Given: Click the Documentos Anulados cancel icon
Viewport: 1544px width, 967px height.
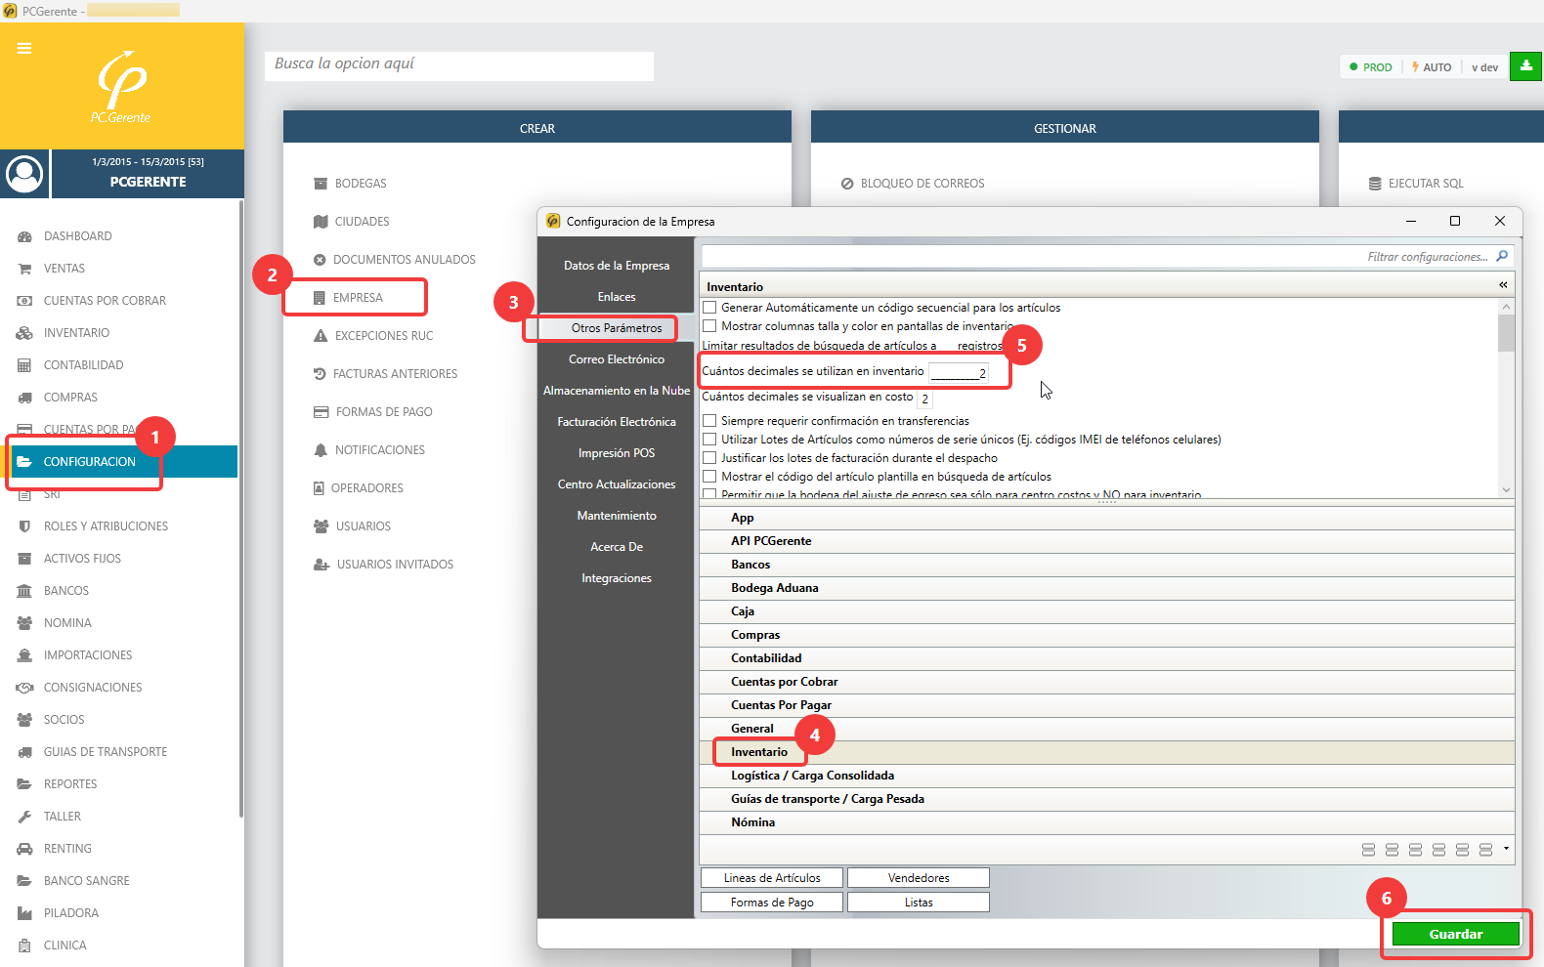Looking at the screenshot, I should pos(320,260).
